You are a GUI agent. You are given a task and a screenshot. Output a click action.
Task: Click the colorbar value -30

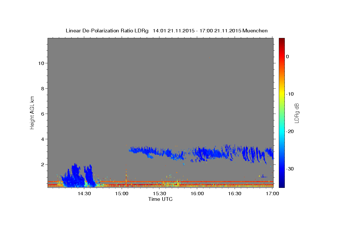(290, 169)
